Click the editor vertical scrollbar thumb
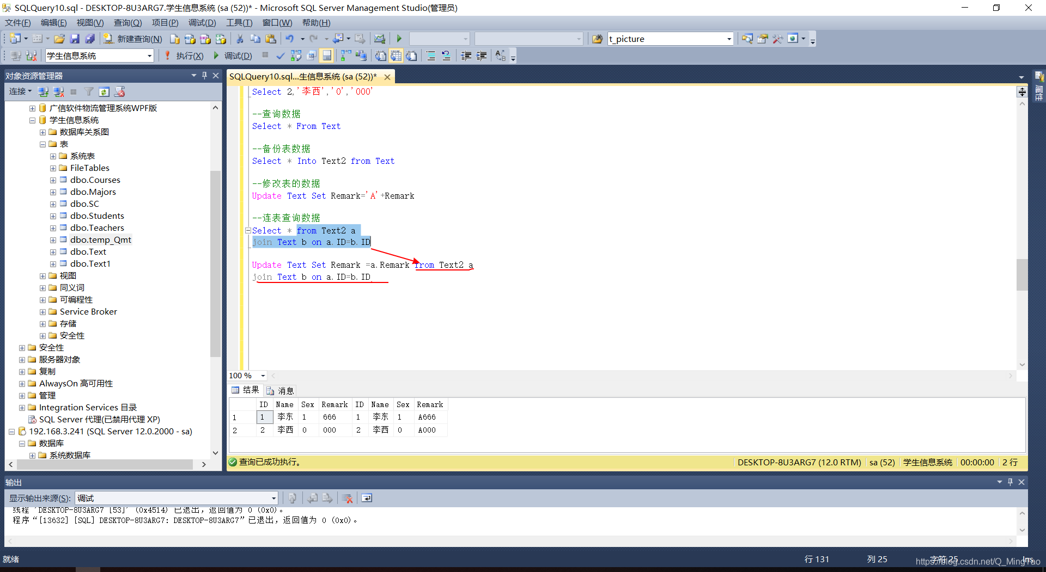 coord(1022,275)
